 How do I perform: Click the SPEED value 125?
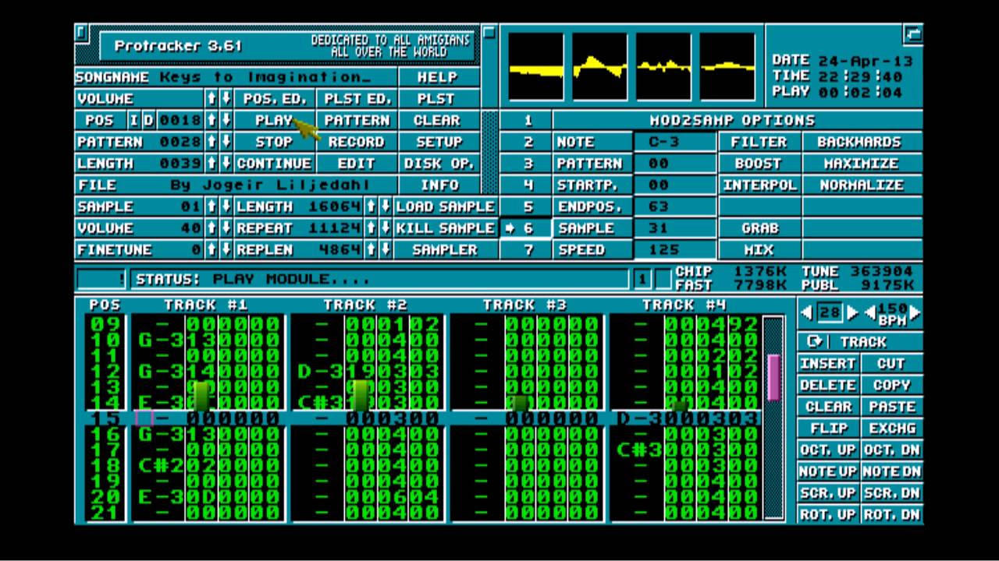coord(676,250)
